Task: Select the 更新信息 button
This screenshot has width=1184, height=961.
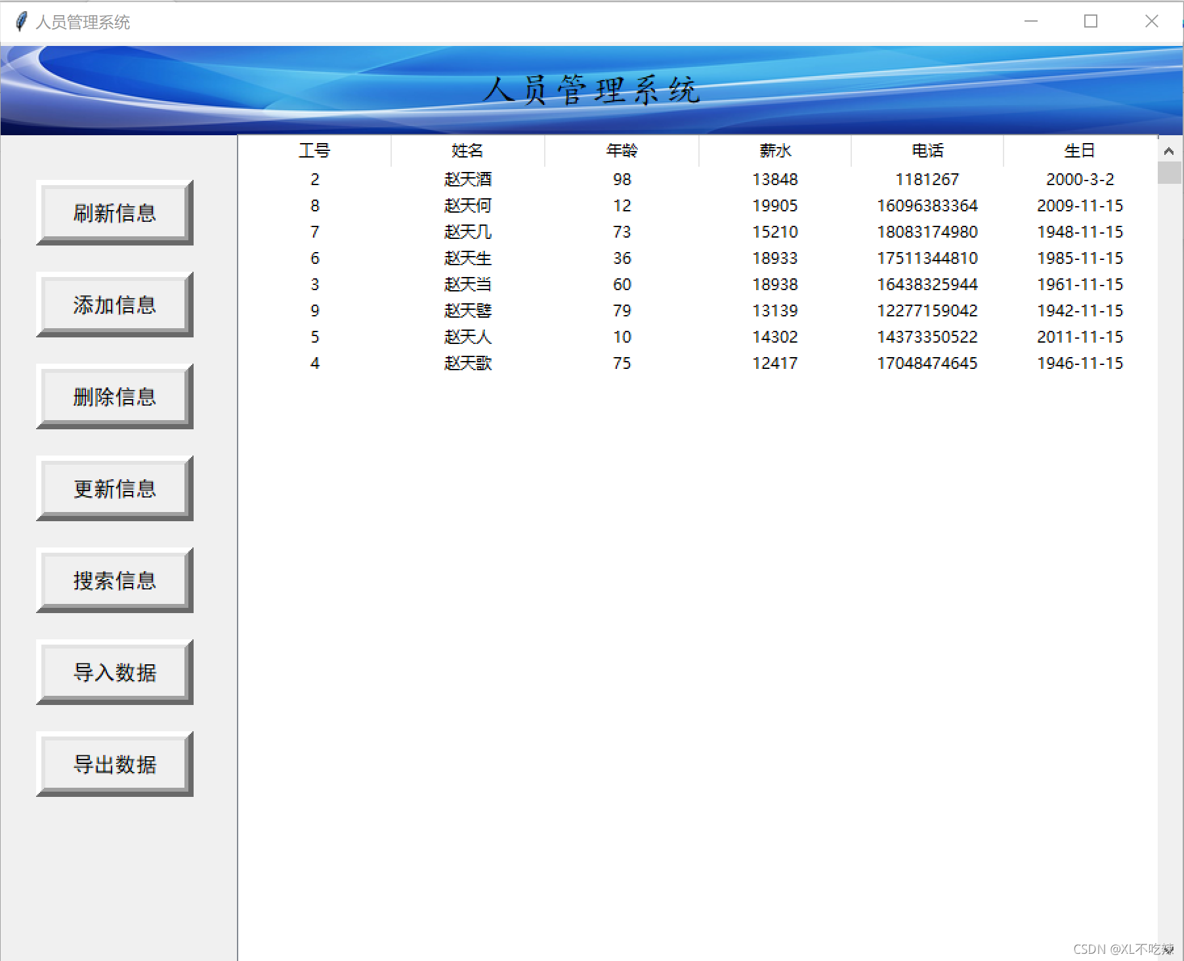Action: click(x=115, y=488)
